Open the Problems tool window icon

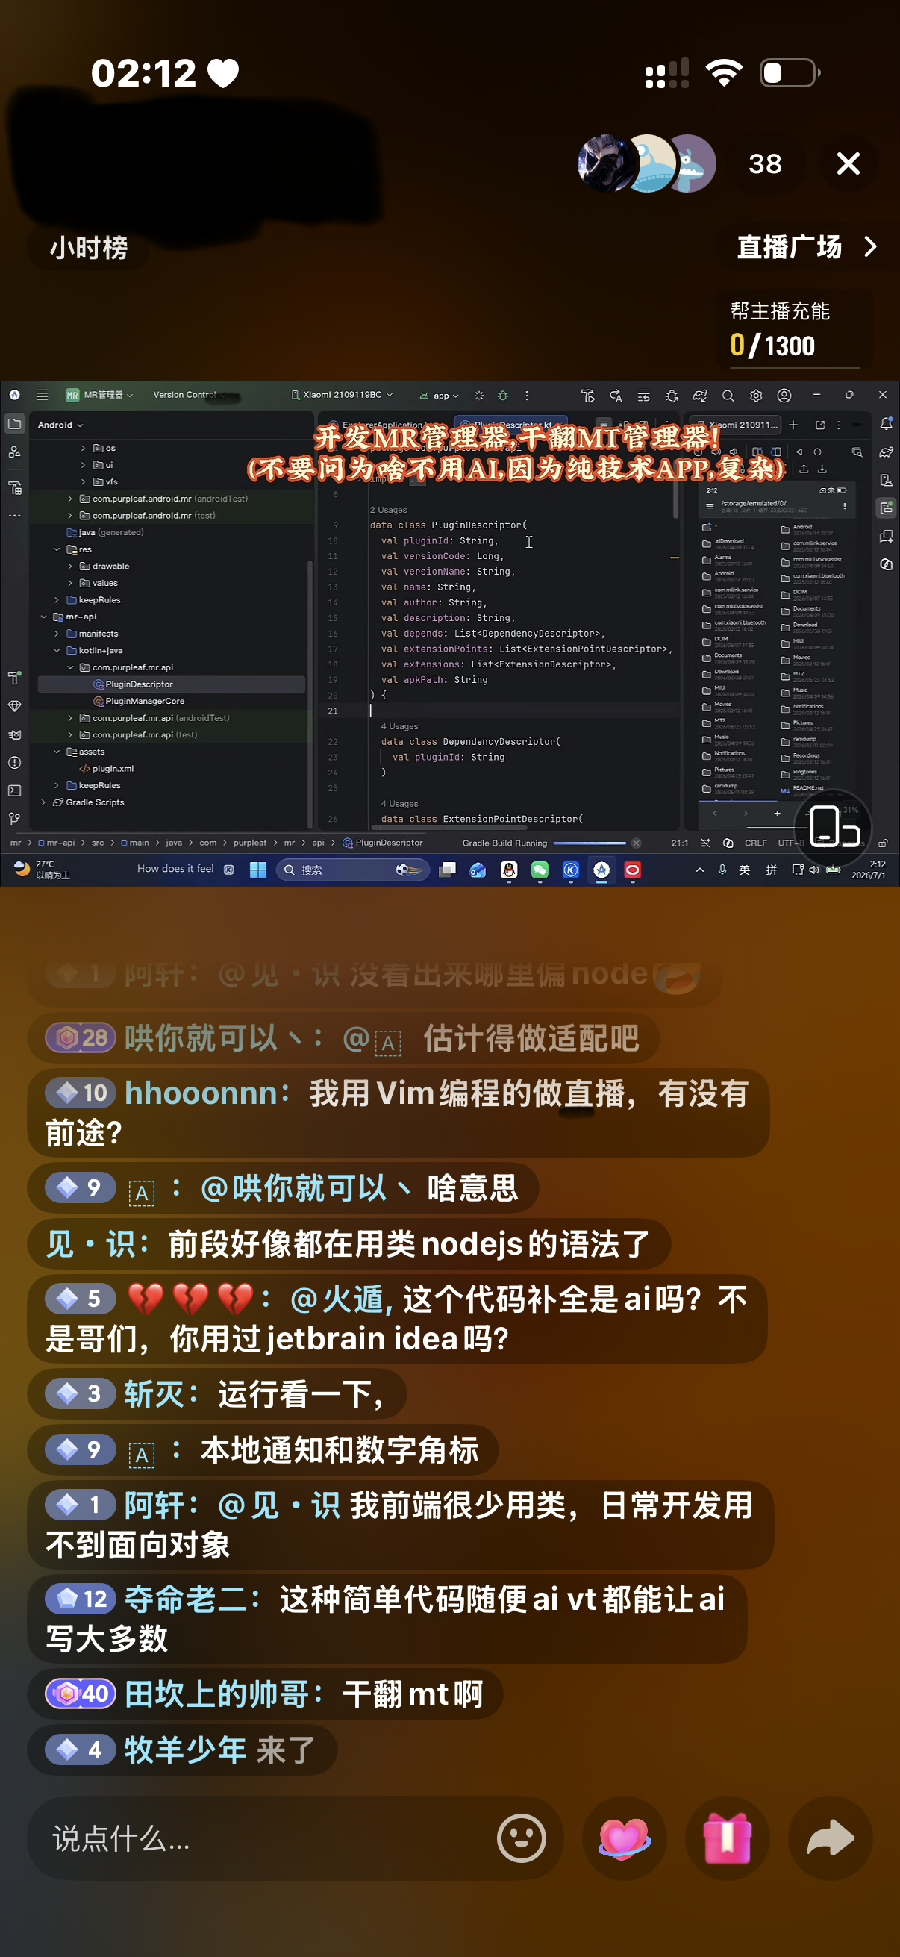tap(14, 763)
